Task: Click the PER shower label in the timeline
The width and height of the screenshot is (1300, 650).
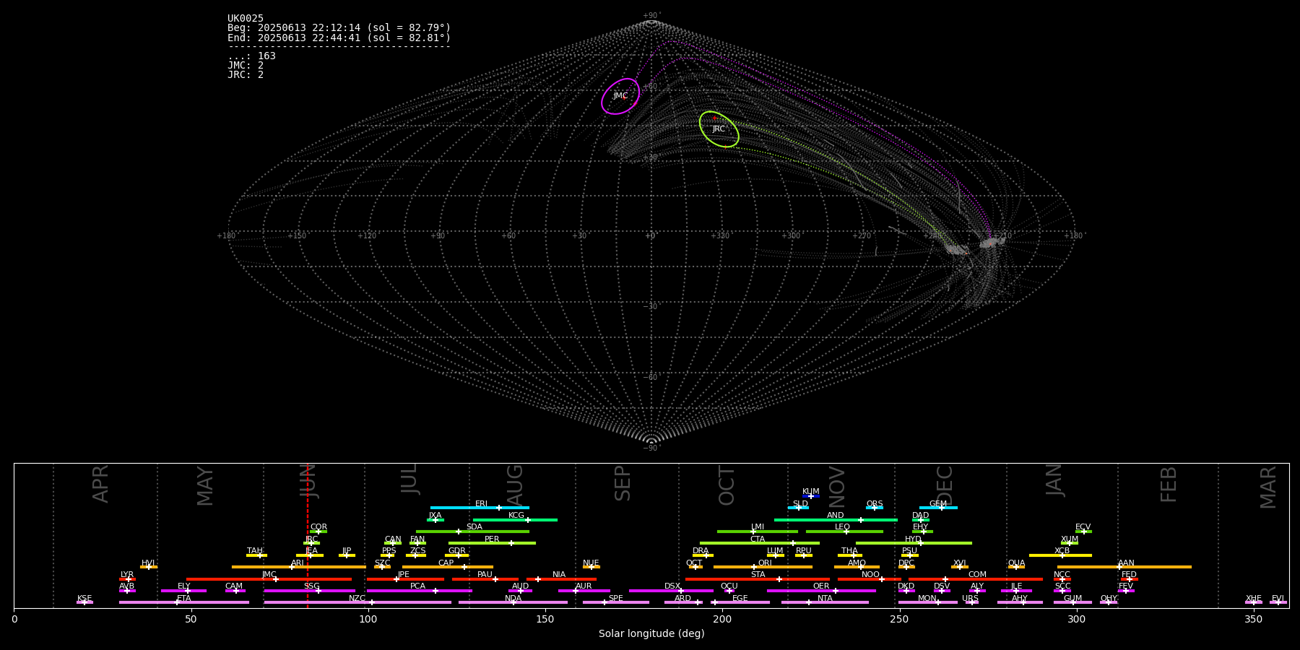Action: pyautogui.click(x=492, y=539)
